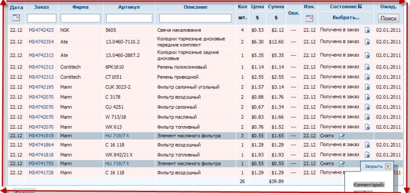Click the Описание filter input field
Screen dimensions: 410x193
pyautogui.click(x=195, y=18)
